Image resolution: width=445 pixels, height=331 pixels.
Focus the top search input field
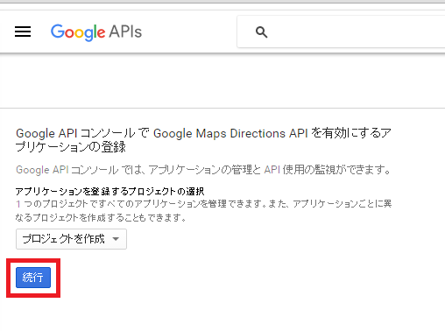point(341,32)
